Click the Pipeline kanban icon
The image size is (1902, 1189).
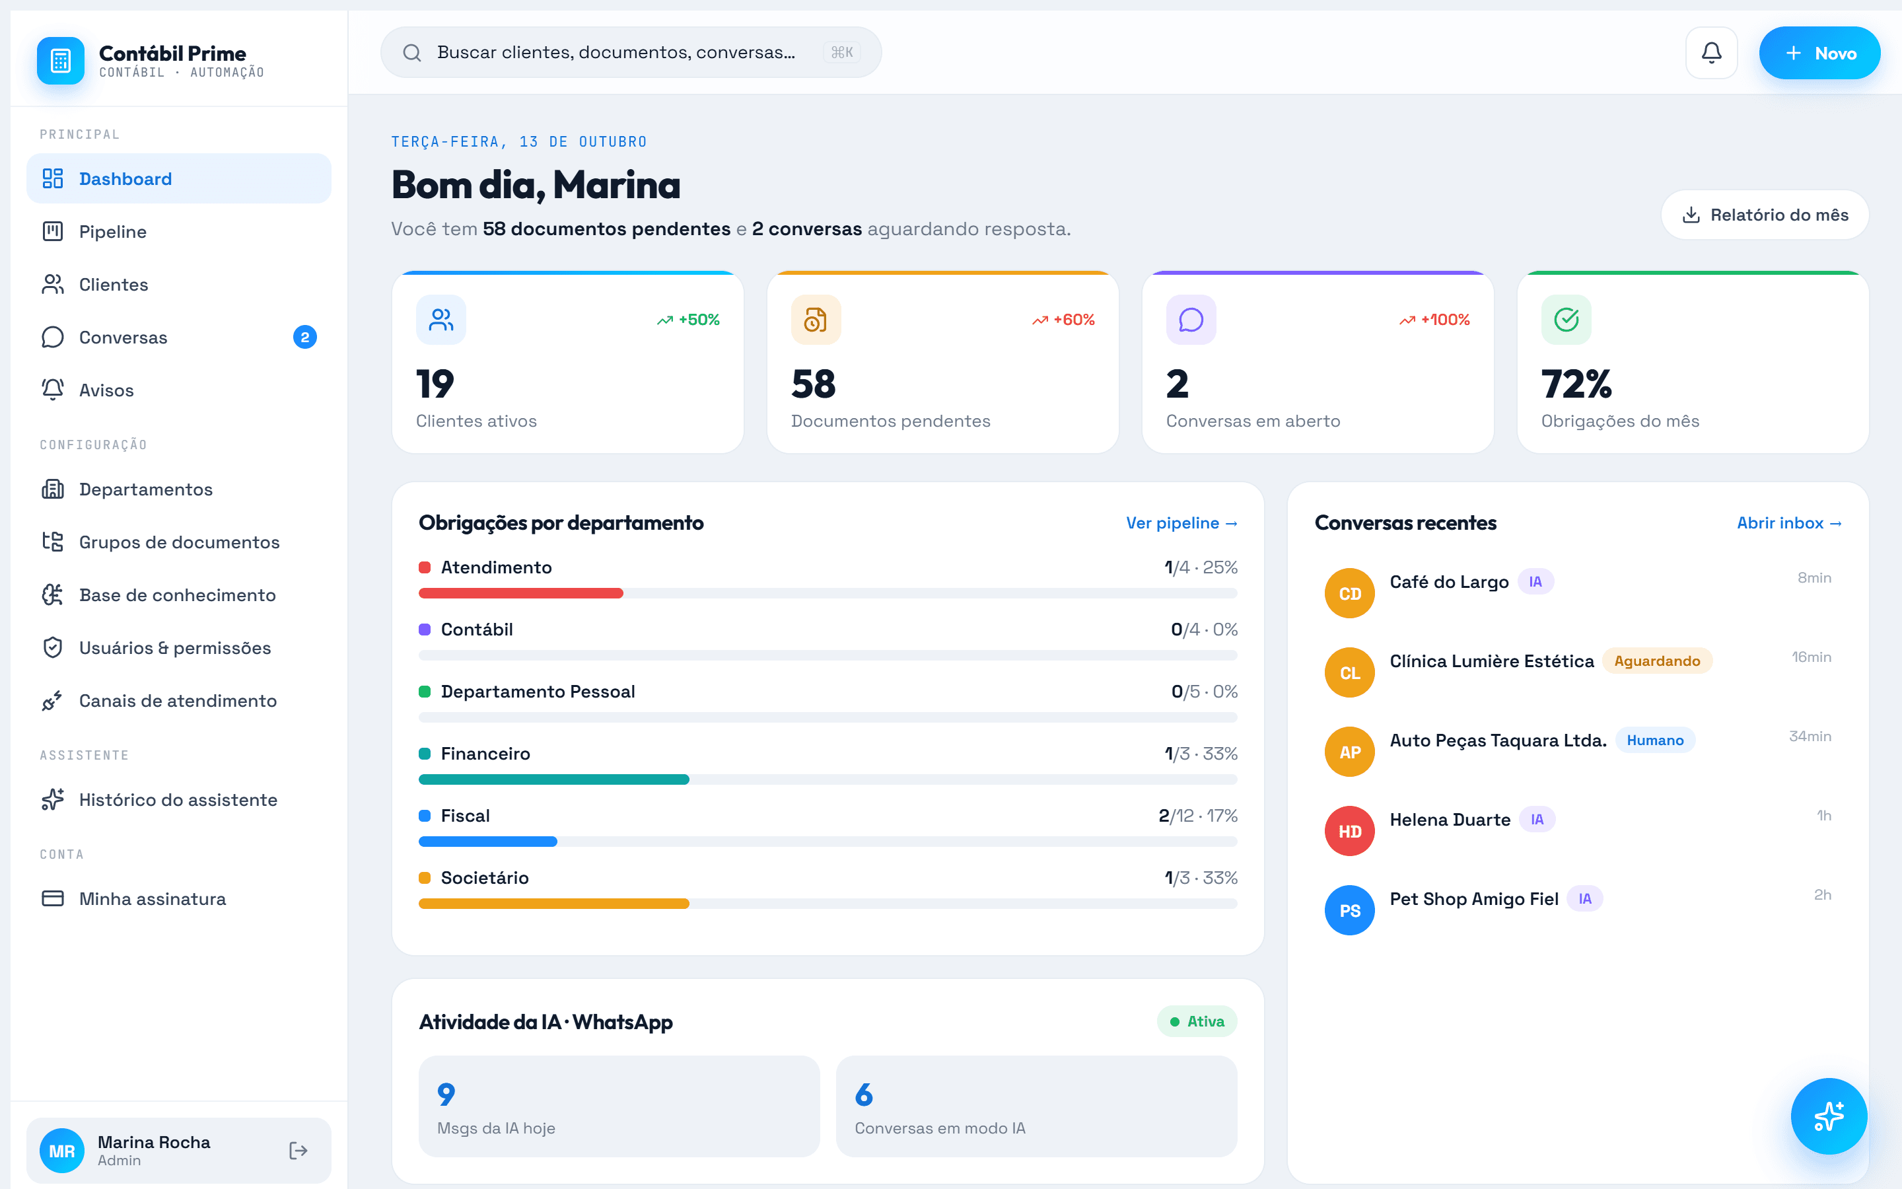53,231
